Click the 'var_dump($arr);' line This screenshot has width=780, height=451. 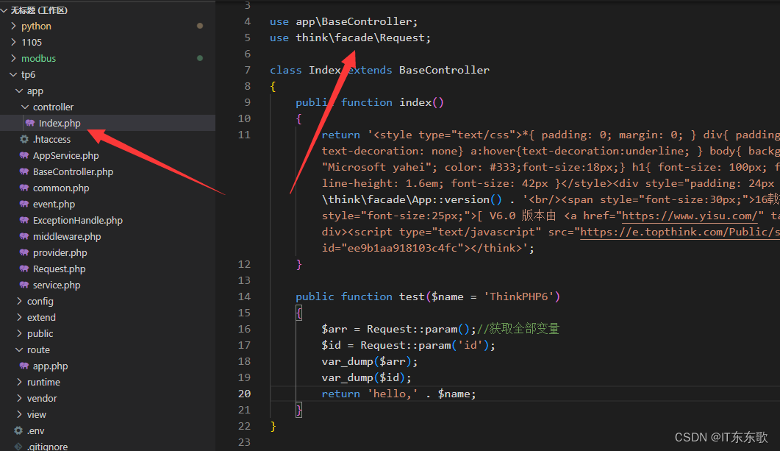pos(370,361)
